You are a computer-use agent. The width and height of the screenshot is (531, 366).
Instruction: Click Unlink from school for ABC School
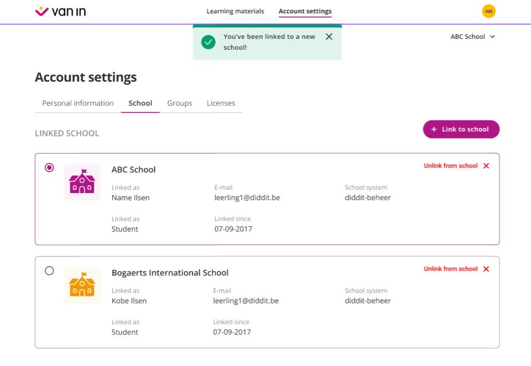(x=450, y=166)
